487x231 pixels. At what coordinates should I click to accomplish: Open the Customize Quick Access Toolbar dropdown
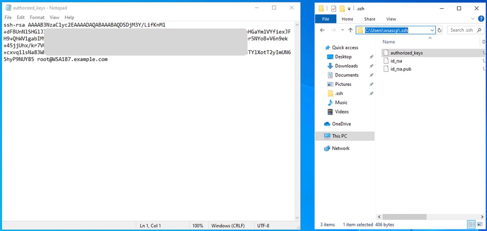349,9
